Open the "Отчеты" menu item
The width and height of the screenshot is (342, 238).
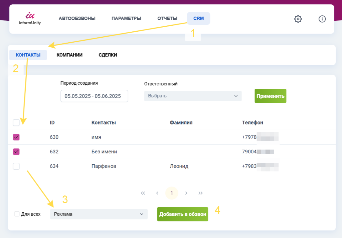[167, 18]
